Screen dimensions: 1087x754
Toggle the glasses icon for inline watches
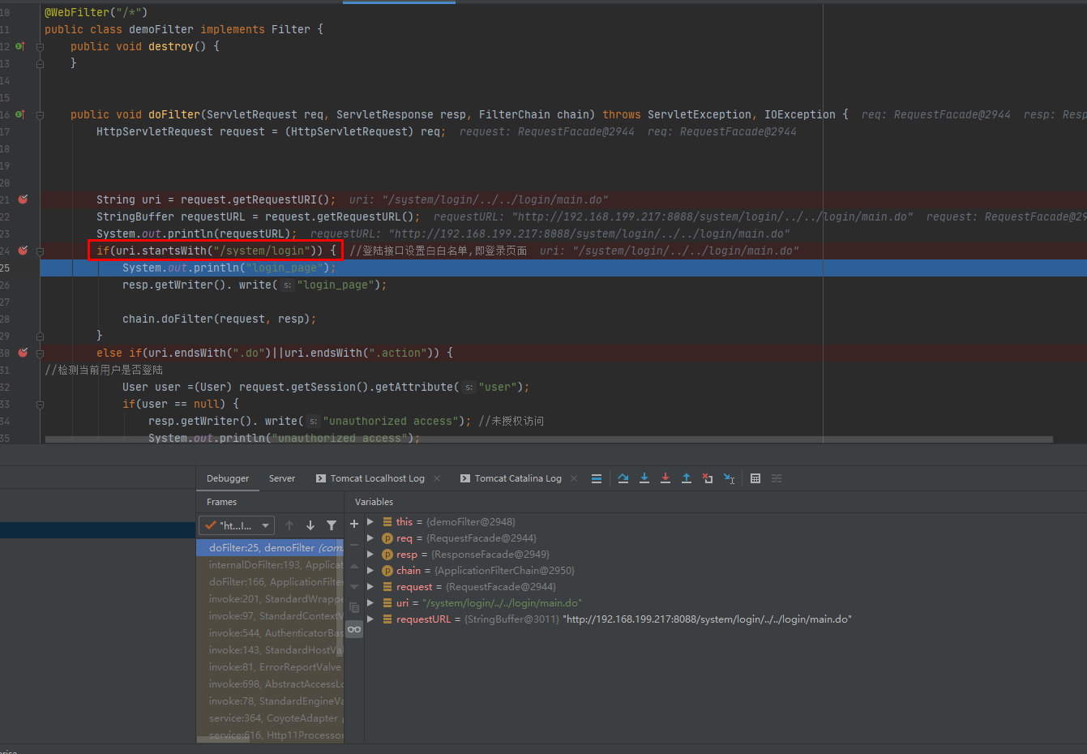[x=353, y=628]
